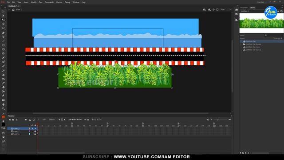This screenshot has width=284, height=160.
Task: Select the Oval tool
Action: coord(4,49)
